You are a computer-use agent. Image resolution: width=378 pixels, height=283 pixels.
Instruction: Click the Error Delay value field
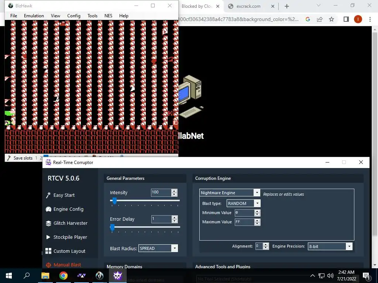(x=161, y=219)
